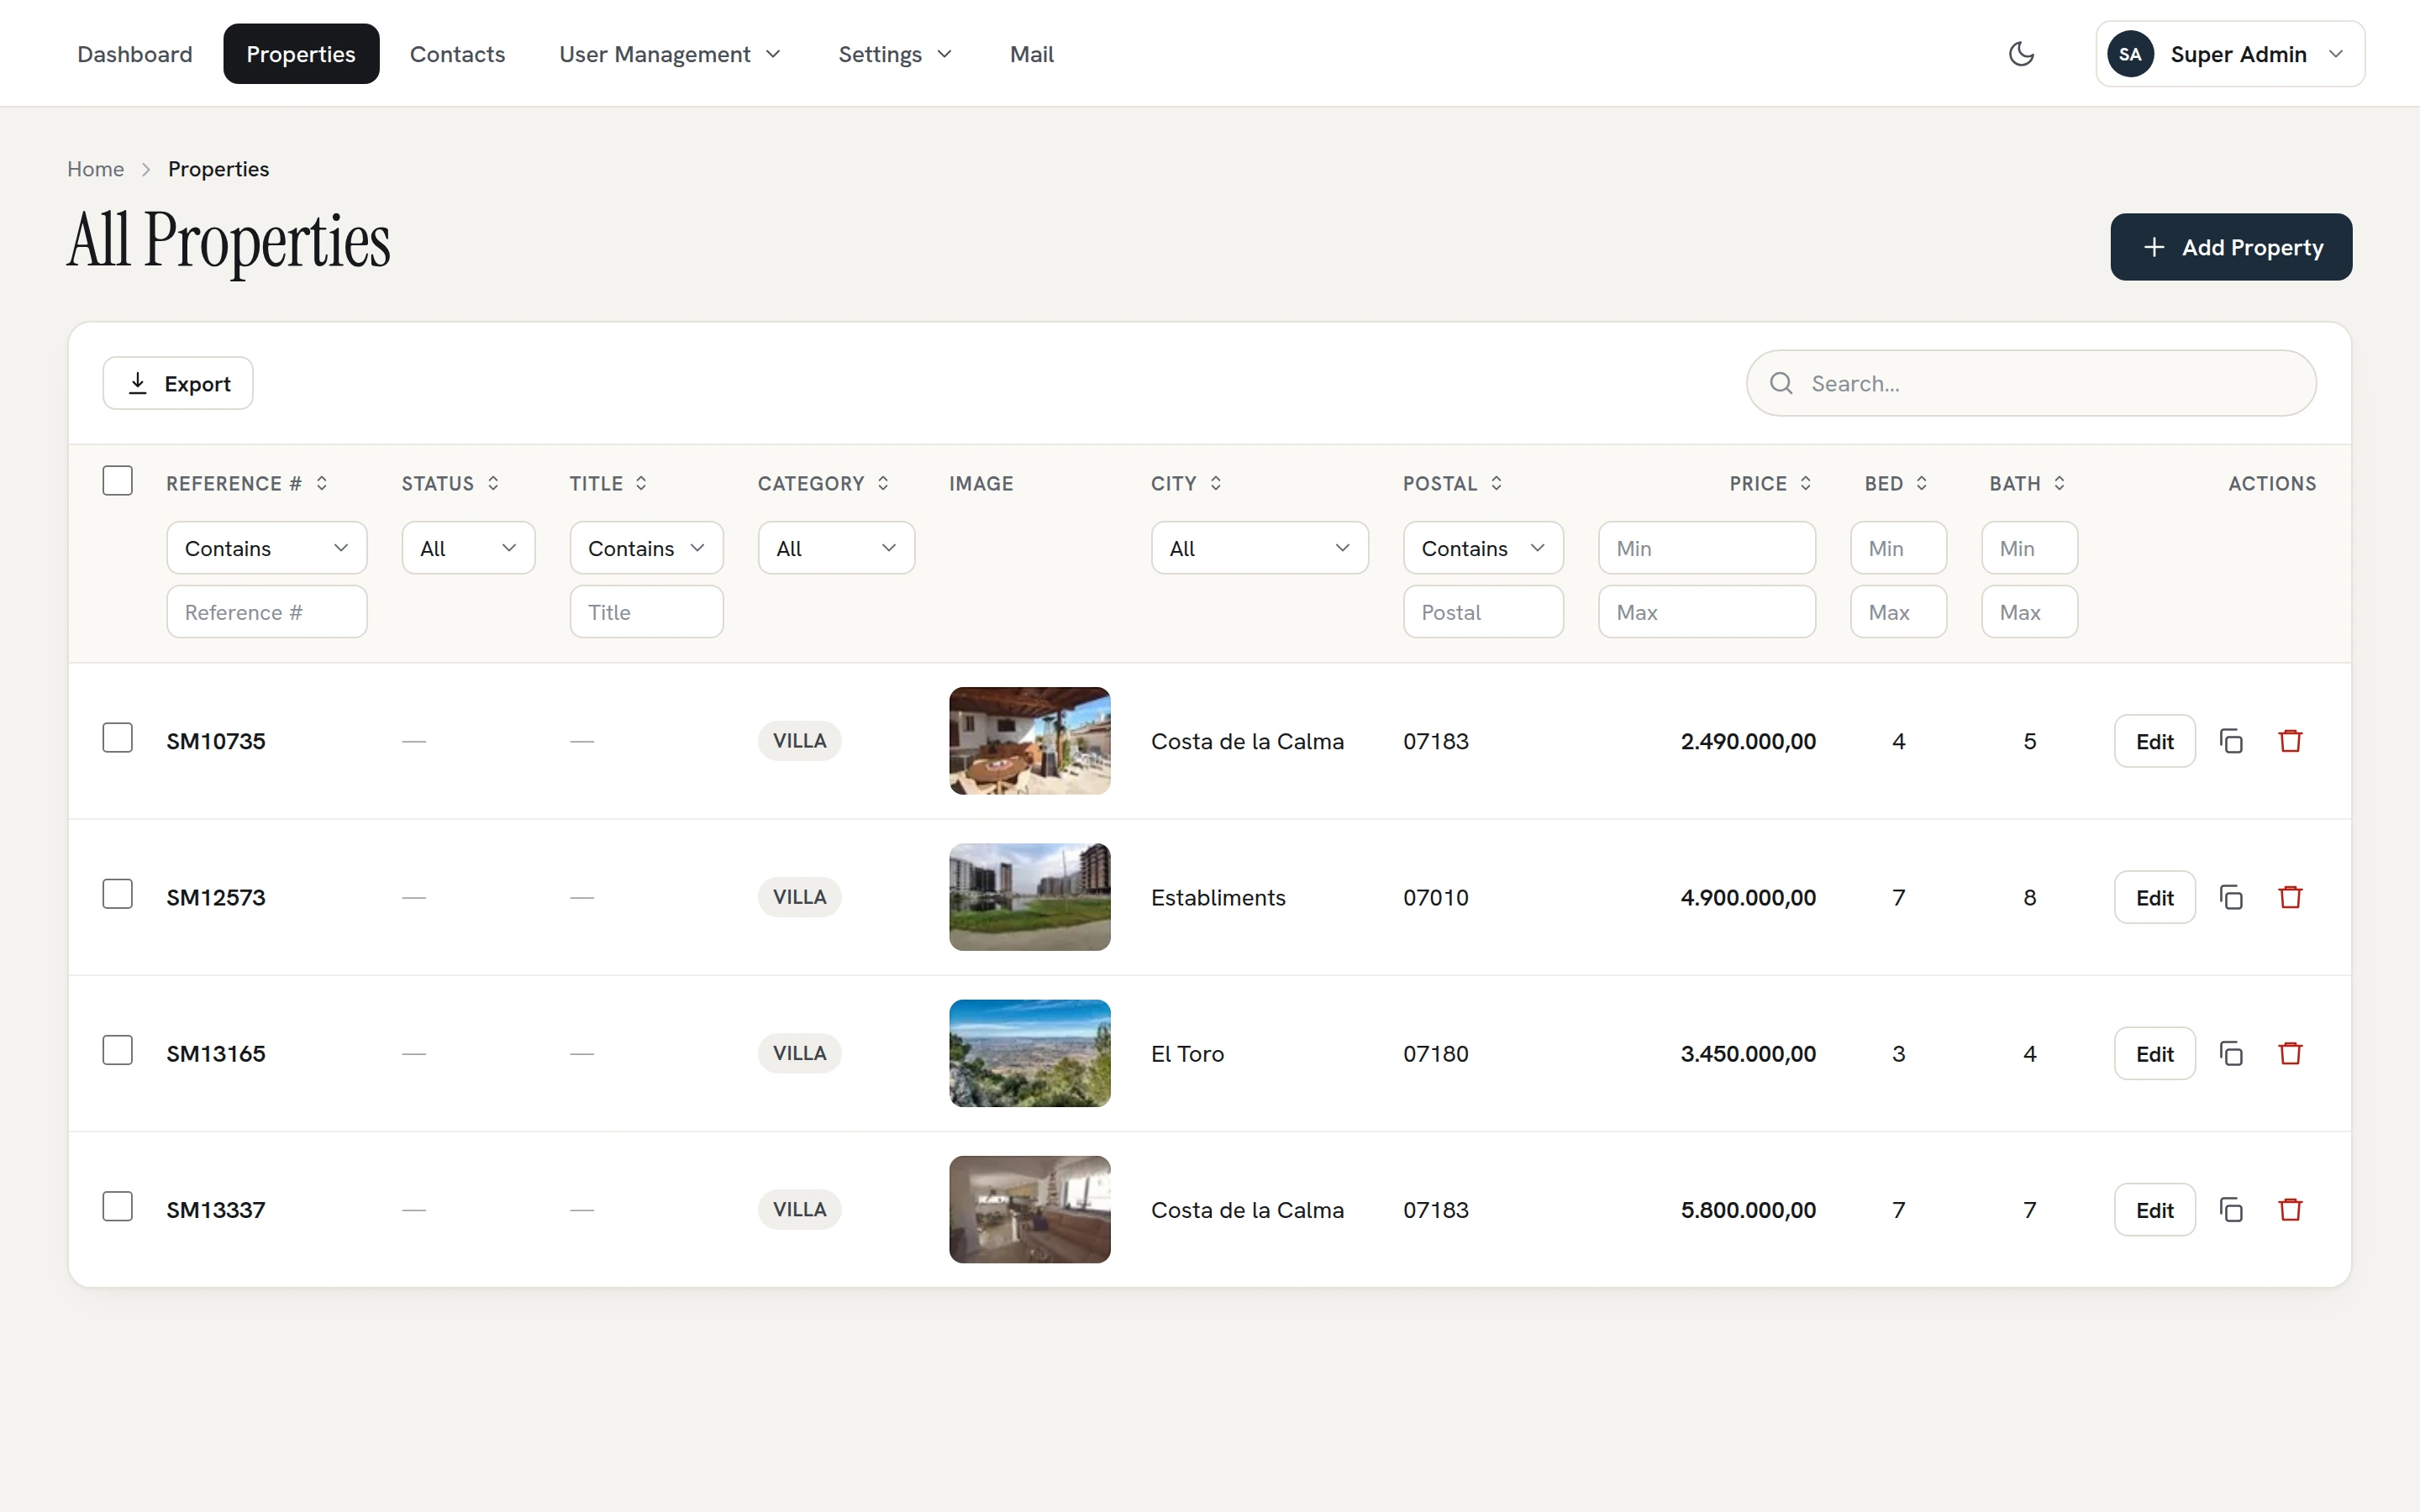Click Export button
Screen dimensions: 2420x1512
[178, 383]
